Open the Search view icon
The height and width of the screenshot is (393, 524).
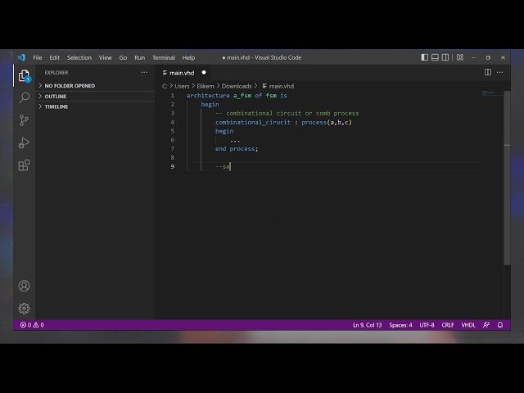point(24,97)
